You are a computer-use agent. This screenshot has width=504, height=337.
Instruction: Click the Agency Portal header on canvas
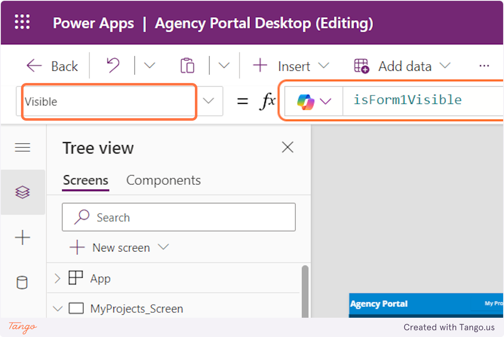coord(379,304)
